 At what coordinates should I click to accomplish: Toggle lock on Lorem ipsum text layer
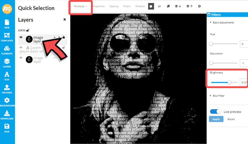point(64,47)
